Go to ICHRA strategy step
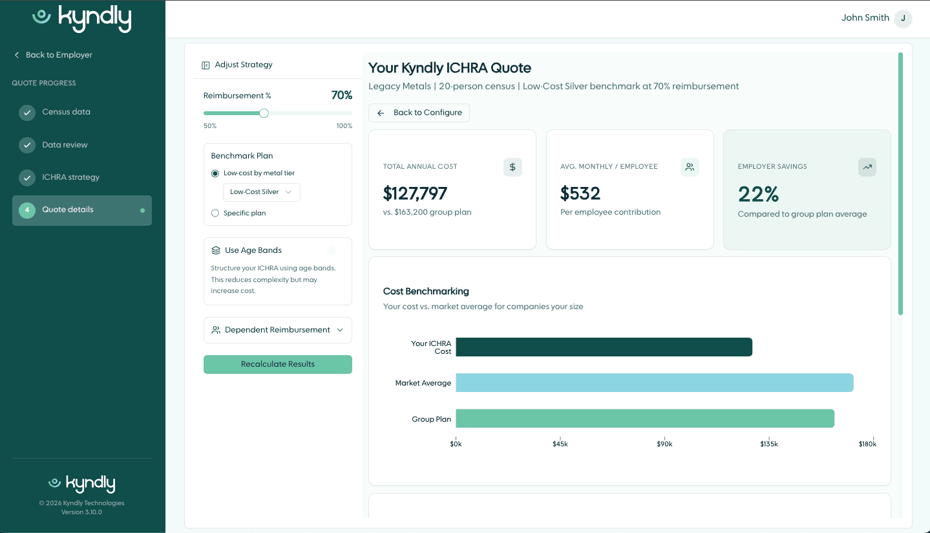930x533 pixels. pyautogui.click(x=82, y=177)
